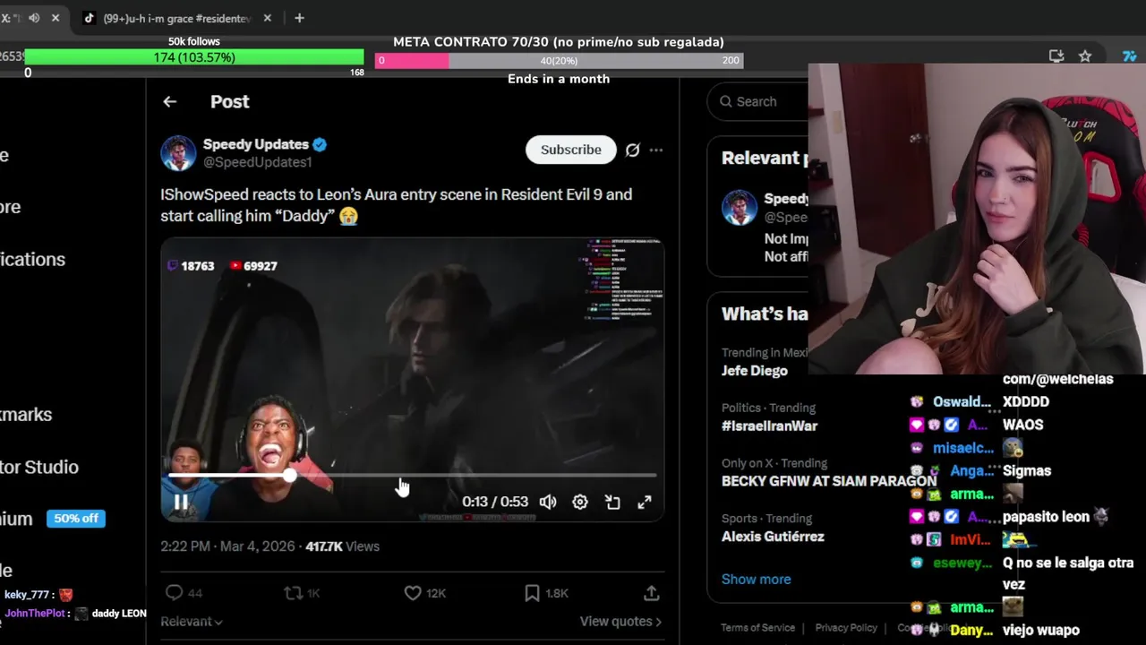Image resolution: width=1146 pixels, height=645 pixels.
Task: Click chat message 'WAOS'
Action: [x=1023, y=426]
